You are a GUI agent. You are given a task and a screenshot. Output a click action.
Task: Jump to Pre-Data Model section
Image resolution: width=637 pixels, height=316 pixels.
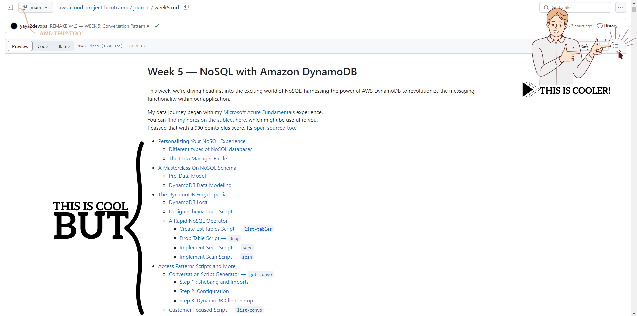(187, 176)
